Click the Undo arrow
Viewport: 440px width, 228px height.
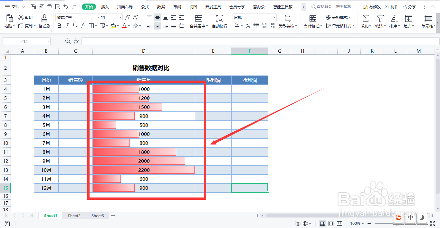point(66,7)
